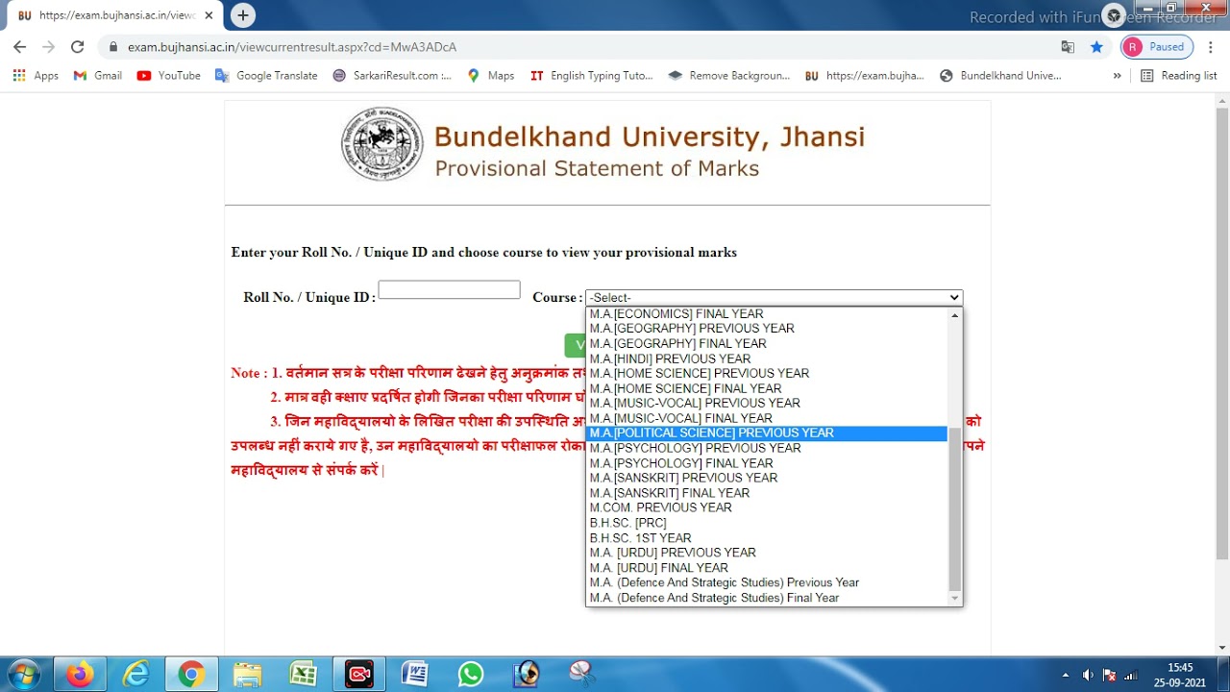
Task: Switch to Chrome in the taskbar
Action: (191, 674)
